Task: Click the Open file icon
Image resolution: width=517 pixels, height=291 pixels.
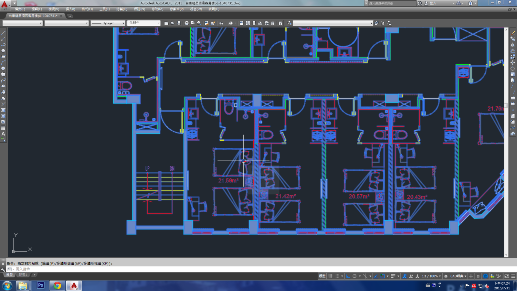Action: click(x=173, y=23)
